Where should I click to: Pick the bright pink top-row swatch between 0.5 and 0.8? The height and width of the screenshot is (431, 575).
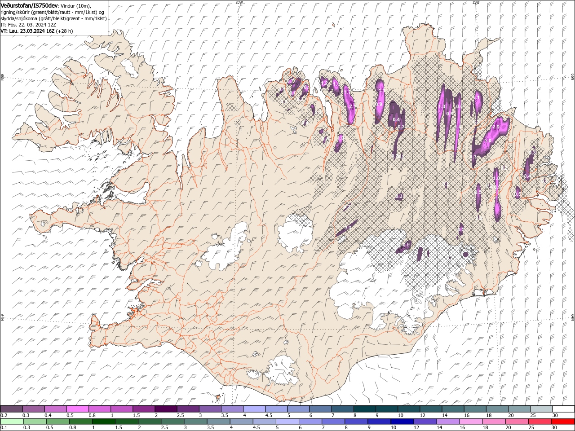[77, 409]
